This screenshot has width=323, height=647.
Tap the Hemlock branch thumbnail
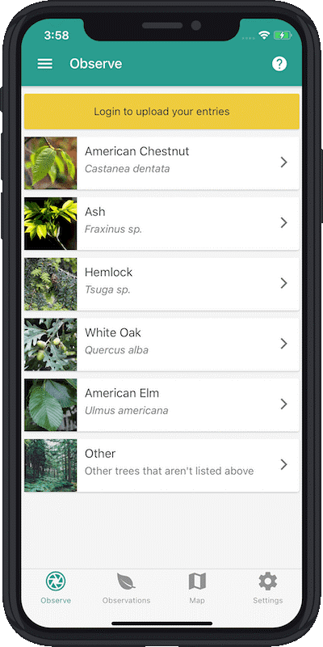[x=50, y=284]
